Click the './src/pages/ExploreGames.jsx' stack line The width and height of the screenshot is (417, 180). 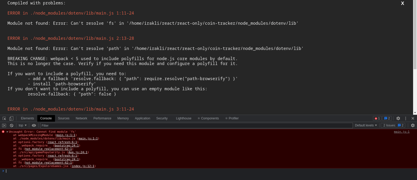(x=54, y=166)
